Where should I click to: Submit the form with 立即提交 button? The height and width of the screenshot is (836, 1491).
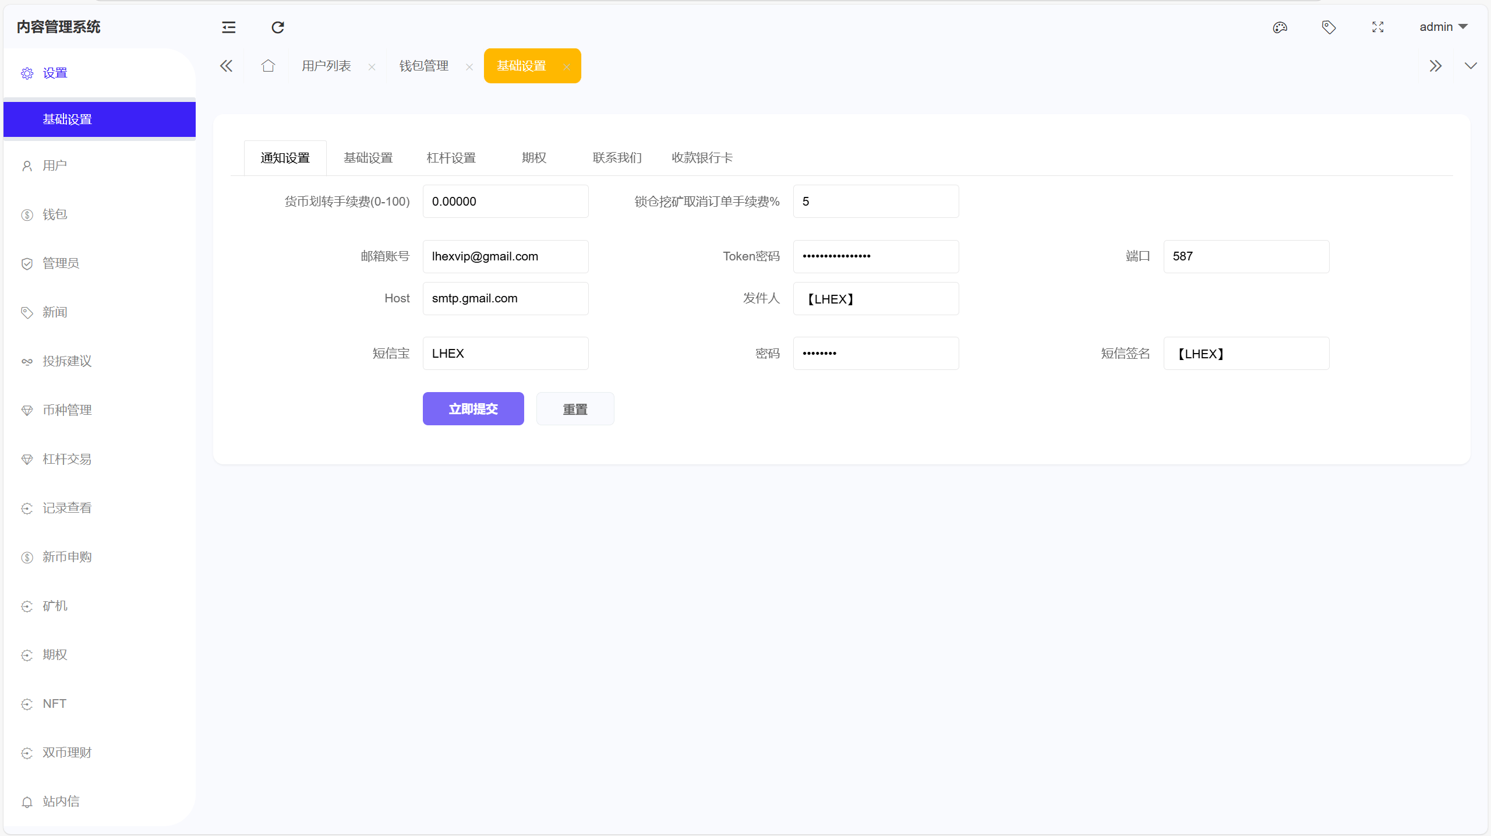coord(473,408)
